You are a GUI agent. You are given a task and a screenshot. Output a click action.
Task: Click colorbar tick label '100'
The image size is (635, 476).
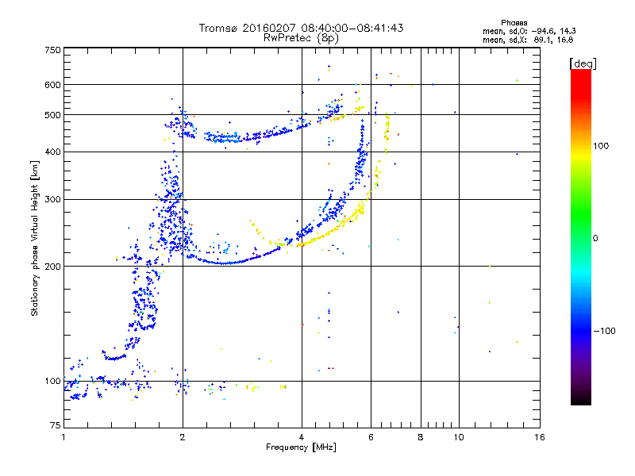click(601, 146)
